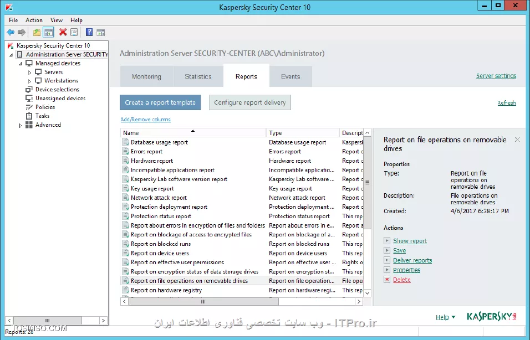Click the report list scroll up arrow
This screenshot has height=340, width=530.
(368, 133)
